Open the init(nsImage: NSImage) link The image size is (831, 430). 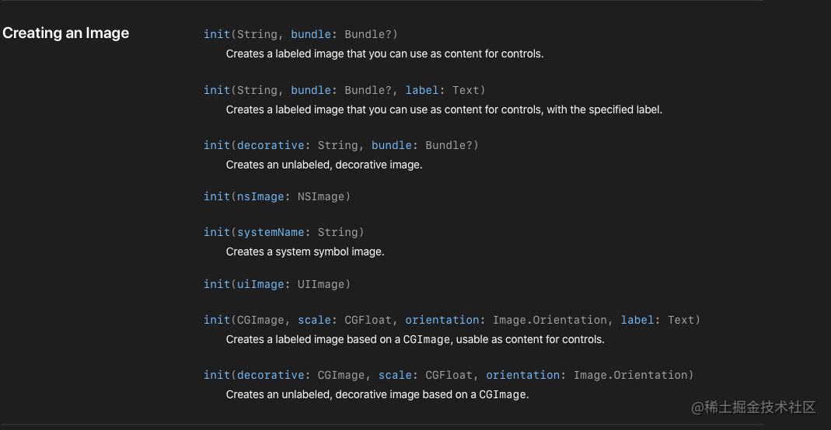pos(278,196)
